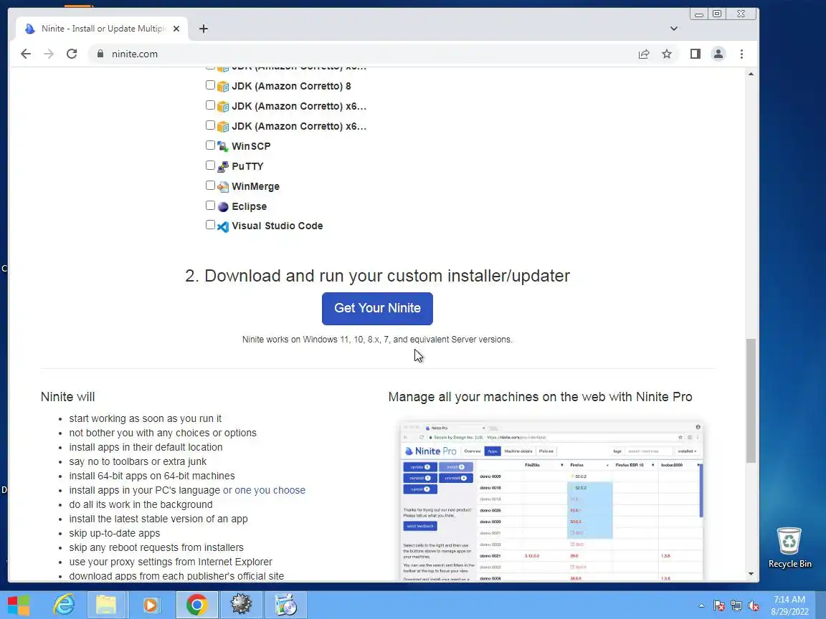
Task: Close the Ninite tab
Action: click(x=176, y=29)
